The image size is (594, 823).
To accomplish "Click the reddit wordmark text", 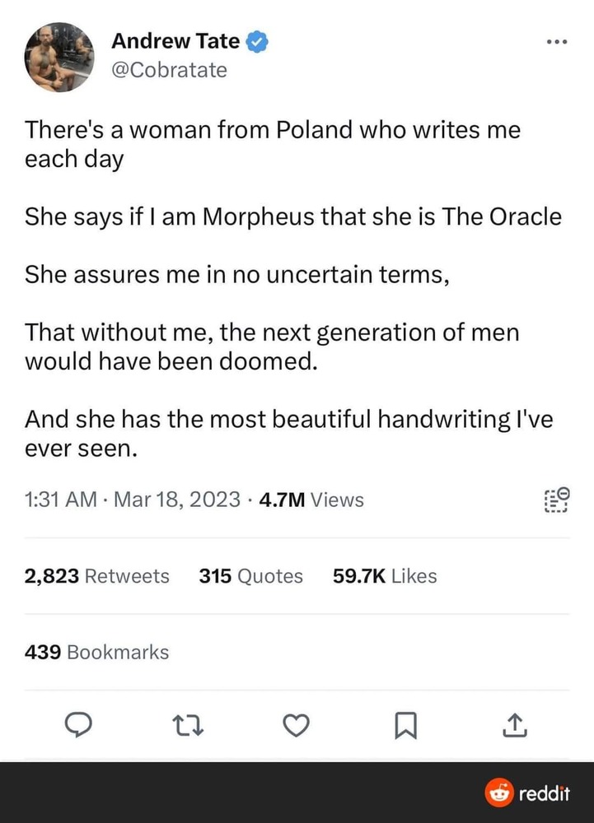I will point(545,793).
